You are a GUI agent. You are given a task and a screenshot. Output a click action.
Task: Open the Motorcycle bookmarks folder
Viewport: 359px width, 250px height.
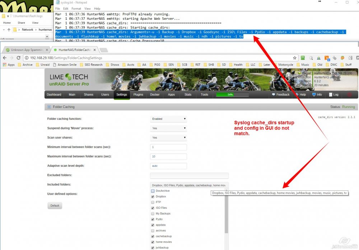pyautogui.click(x=283, y=65)
